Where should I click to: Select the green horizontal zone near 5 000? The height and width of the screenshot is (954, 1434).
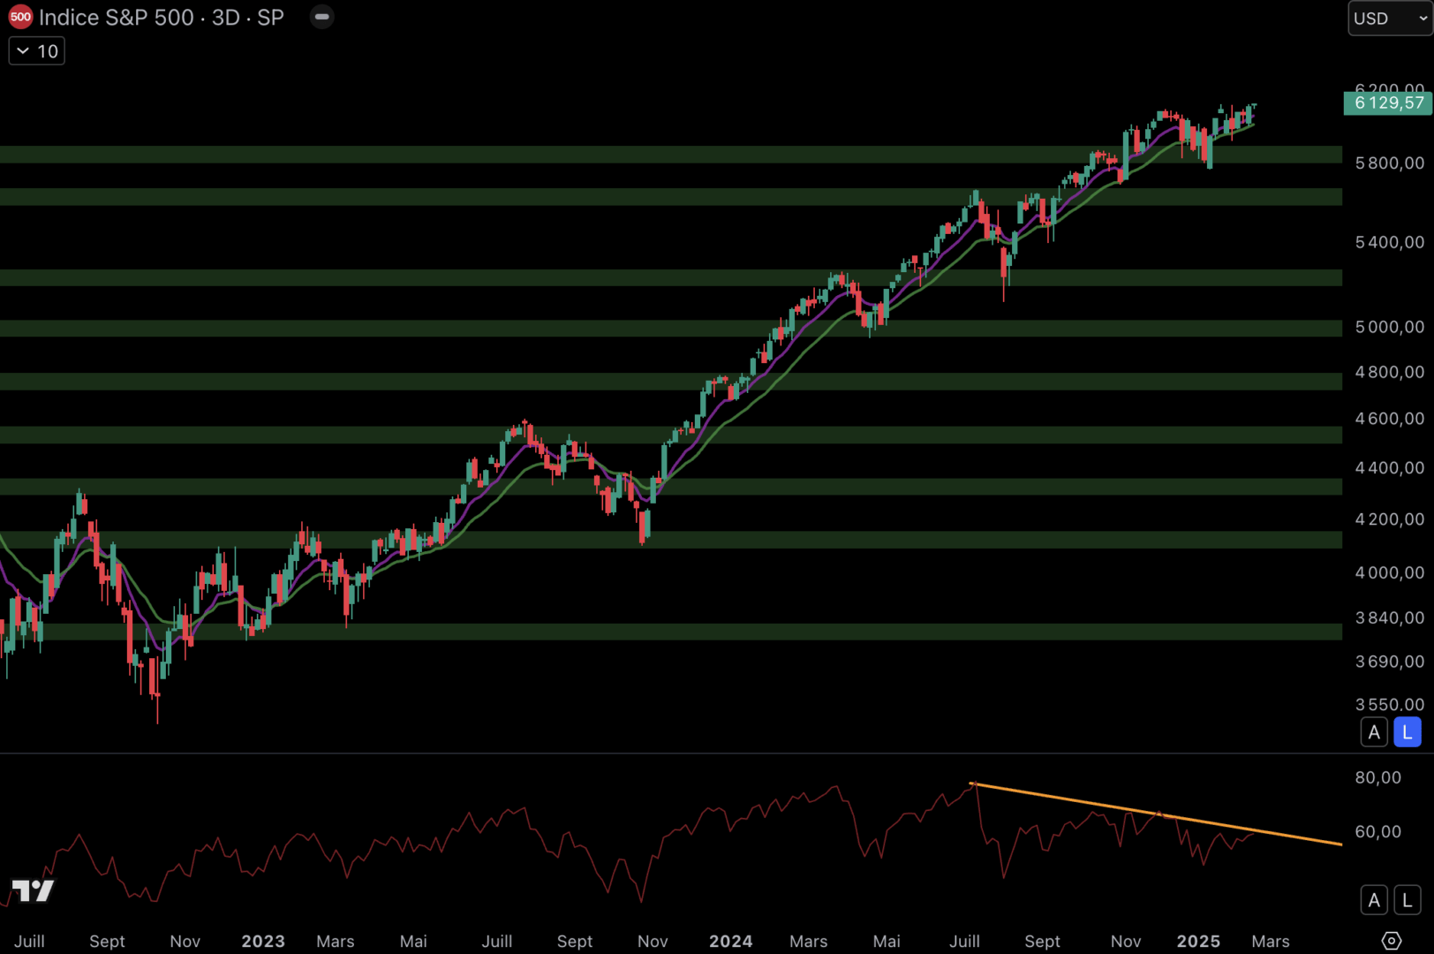671,329
